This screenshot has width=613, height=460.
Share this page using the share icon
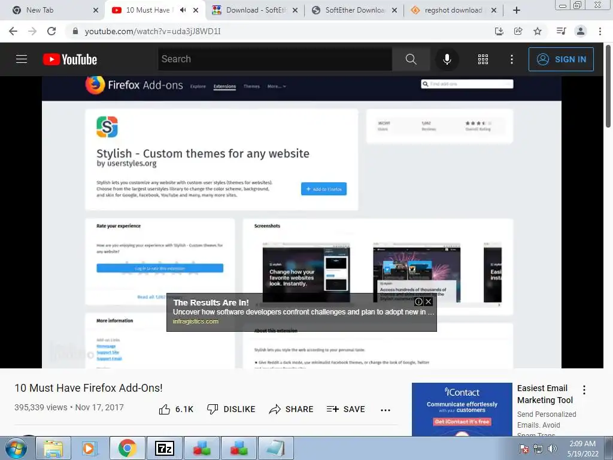[518, 31]
